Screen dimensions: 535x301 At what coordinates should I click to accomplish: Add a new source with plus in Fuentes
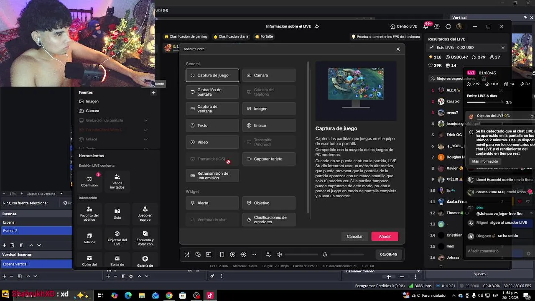point(153,92)
